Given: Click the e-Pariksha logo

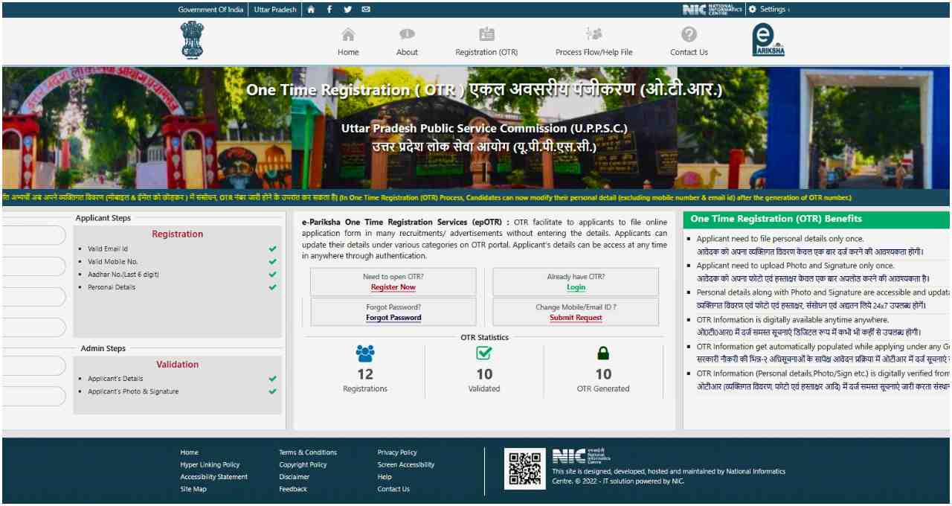Looking at the screenshot, I should pos(768,40).
